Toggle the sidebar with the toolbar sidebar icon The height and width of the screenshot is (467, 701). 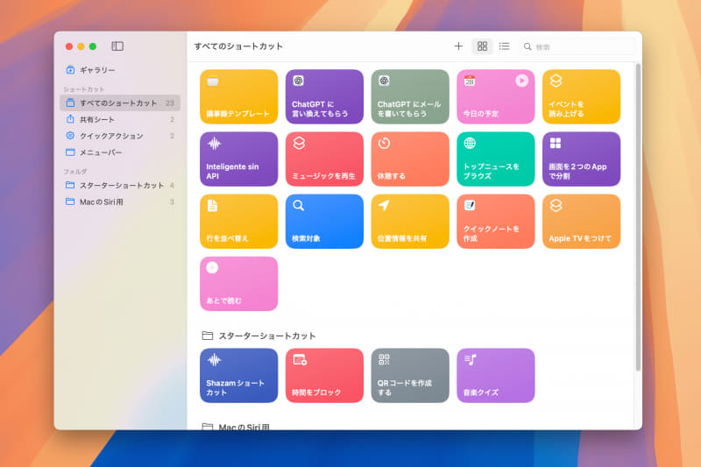(117, 46)
